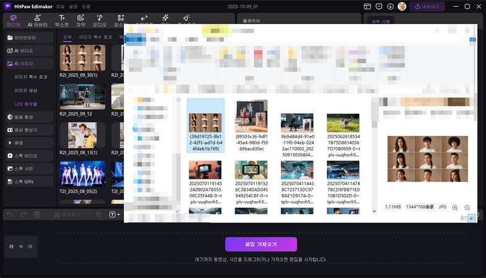
Task: Toggle the preview pane view button
Action: point(472,218)
